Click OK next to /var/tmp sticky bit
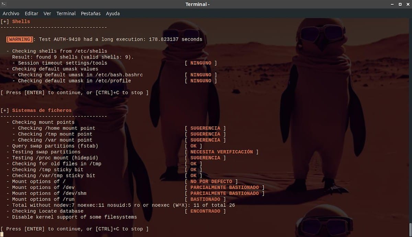The image size is (412, 237). tap(193, 175)
